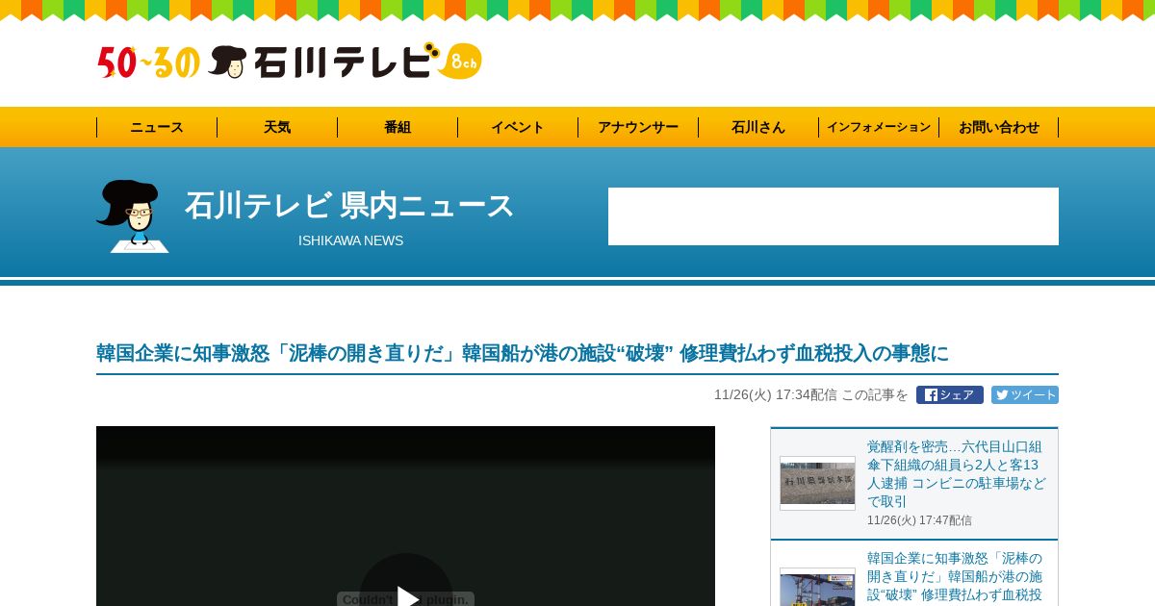
Task: Open the Ishikawa TV logo homepage
Action: tap(345, 62)
